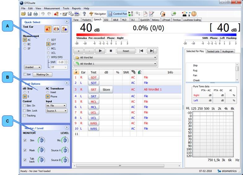Screen dimensions: 243x175
Task: Select the SF measurement radio button
Action: (25, 49)
